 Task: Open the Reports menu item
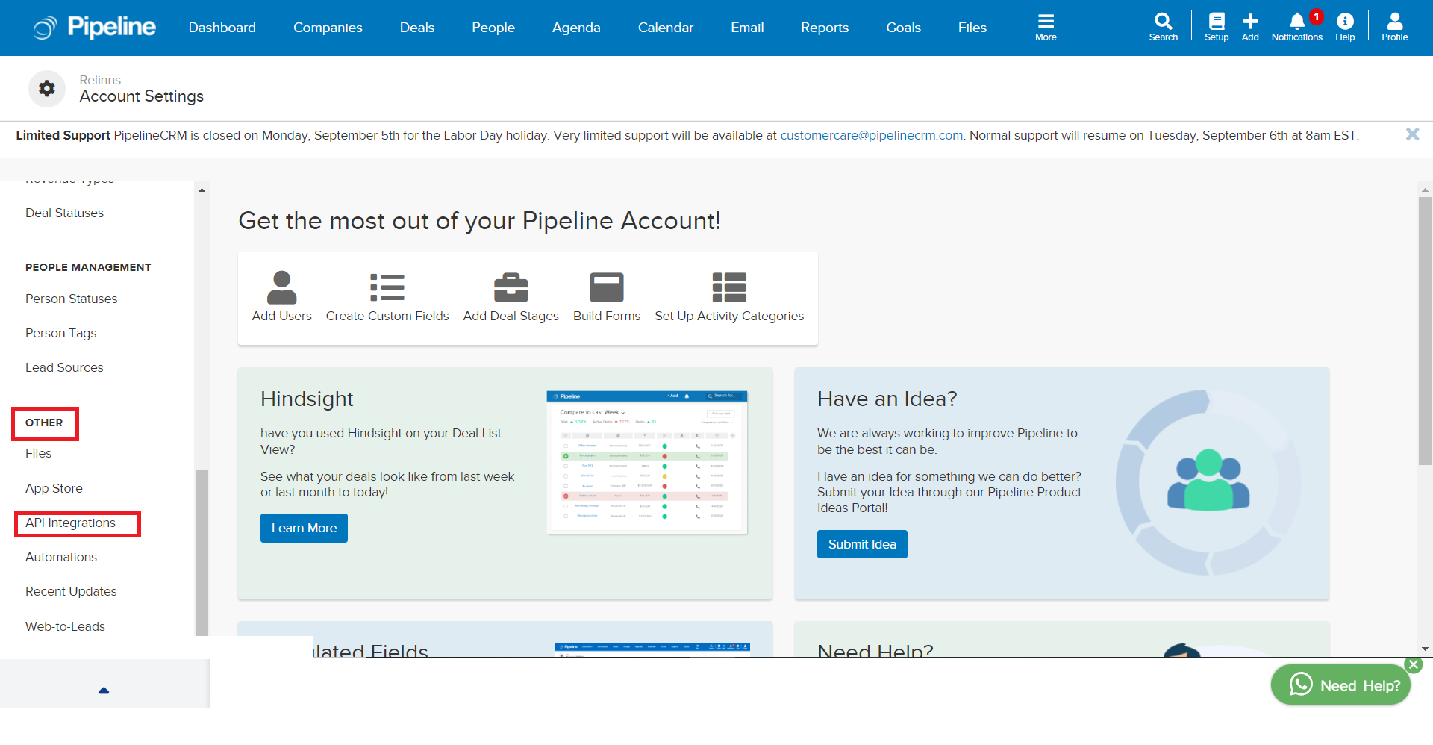[824, 28]
